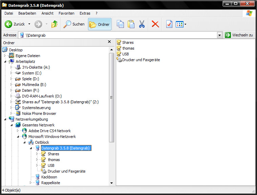
Task: Click the greyed Forward arrow button
Action: pyautogui.click(x=38, y=24)
